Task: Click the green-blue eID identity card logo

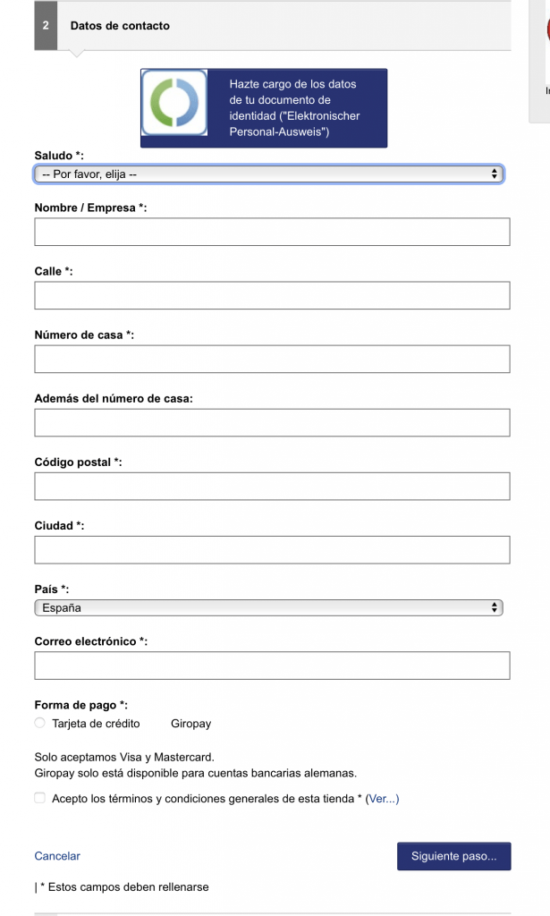Action: (x=174, y=104)
